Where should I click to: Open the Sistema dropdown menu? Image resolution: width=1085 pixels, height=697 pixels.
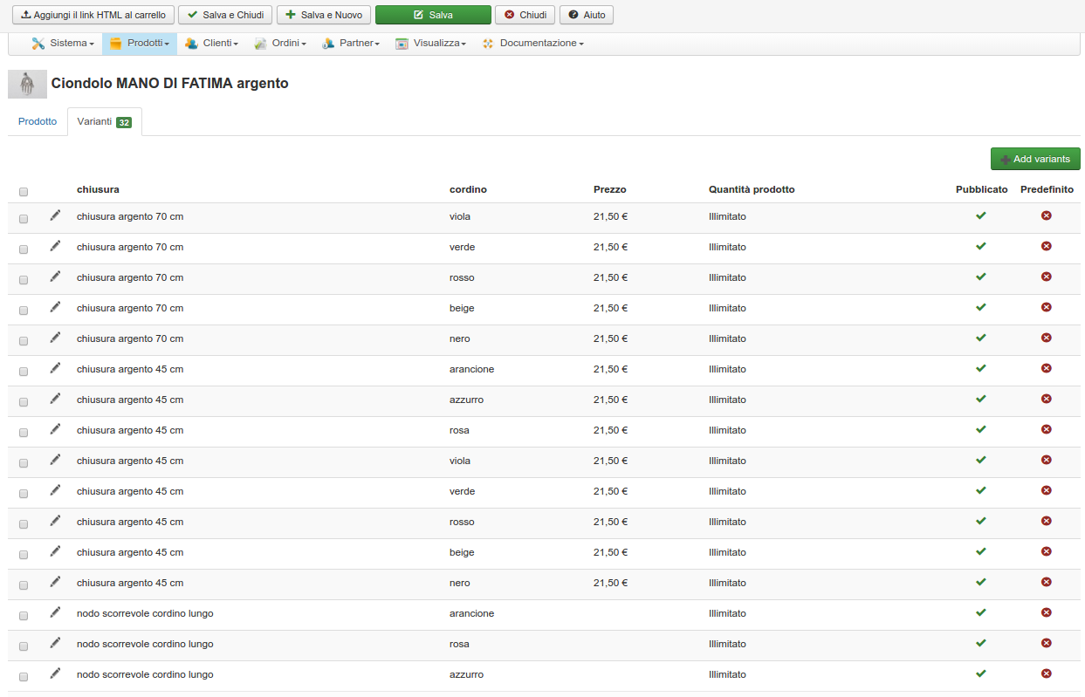[63, 44]
